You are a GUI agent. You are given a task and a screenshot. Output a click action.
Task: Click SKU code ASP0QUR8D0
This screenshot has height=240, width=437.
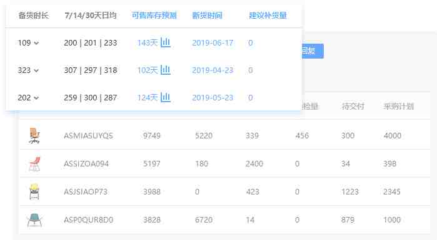pos(88,219)
